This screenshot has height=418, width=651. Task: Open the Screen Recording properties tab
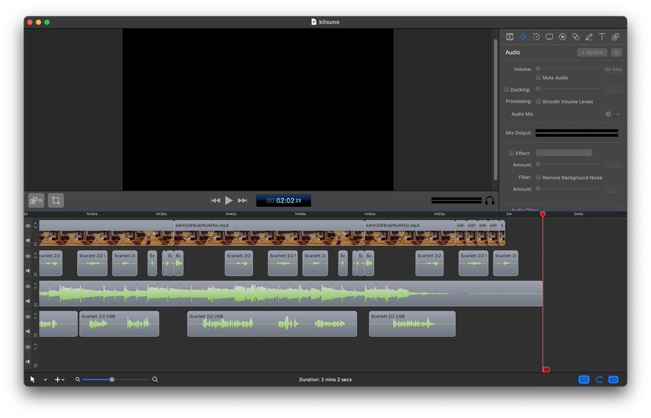(549, 37)
